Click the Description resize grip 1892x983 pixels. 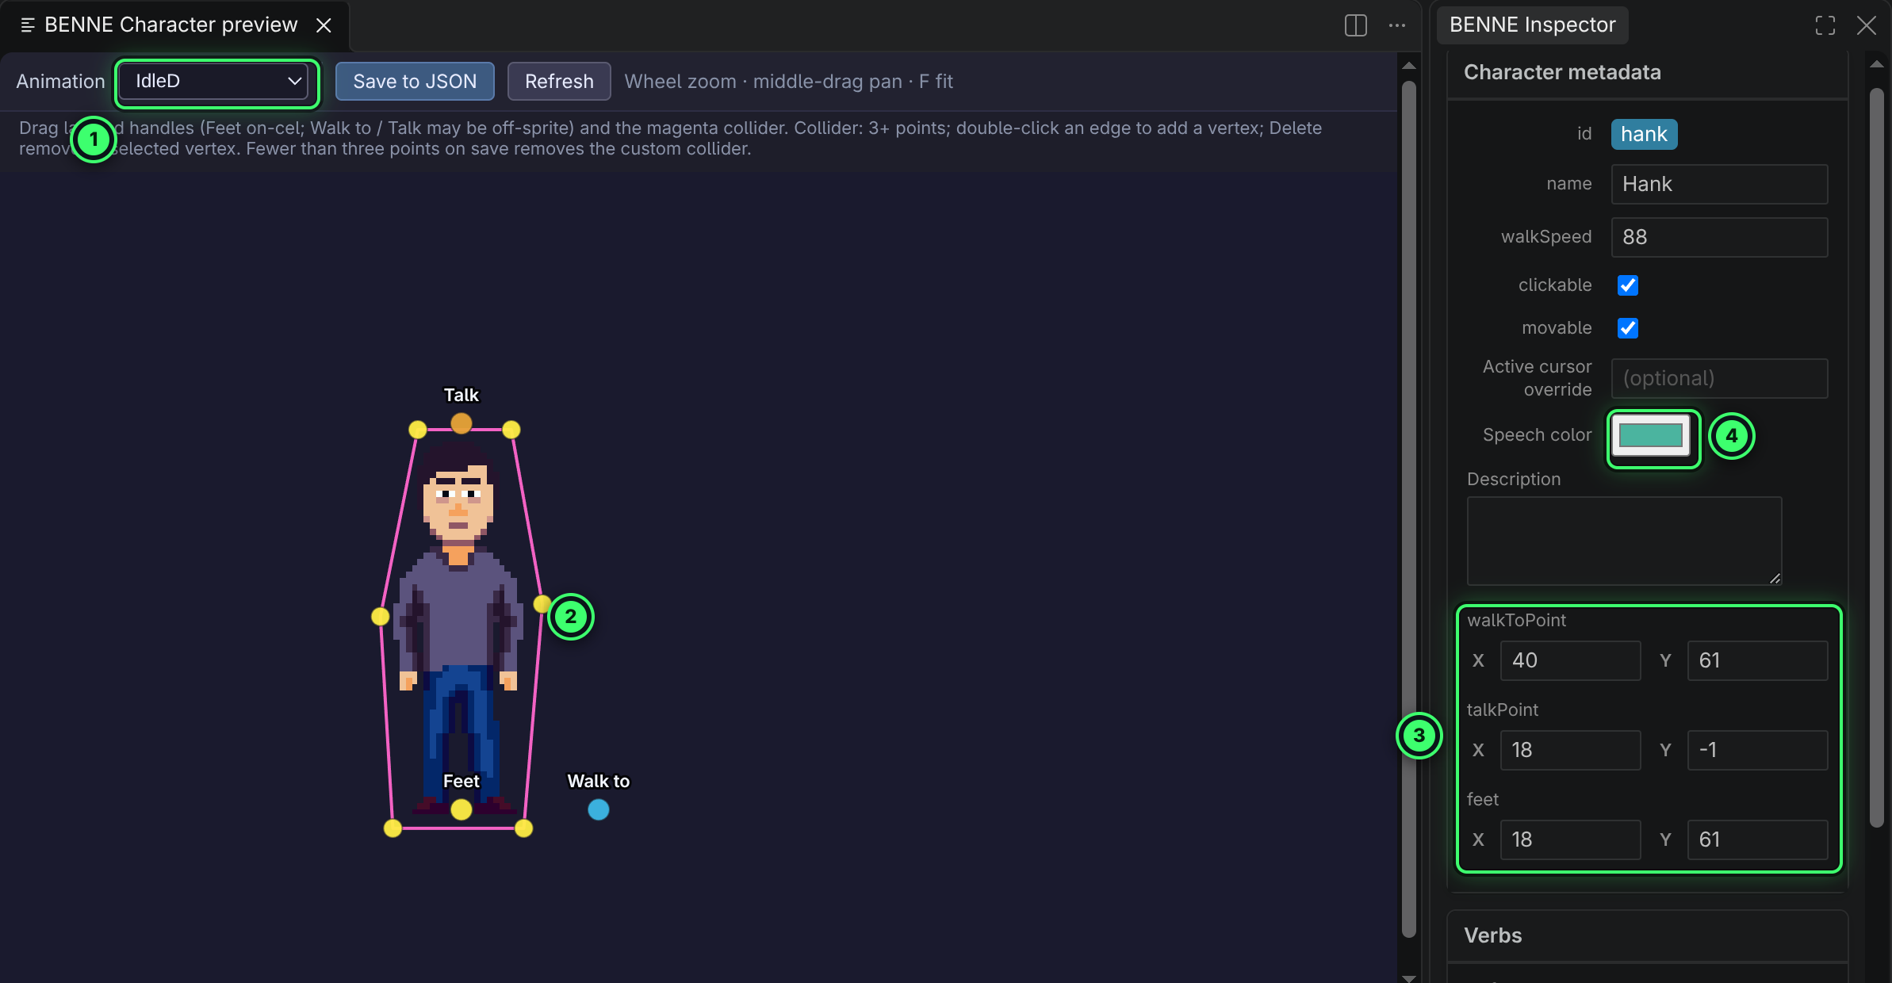(1775, 578)
